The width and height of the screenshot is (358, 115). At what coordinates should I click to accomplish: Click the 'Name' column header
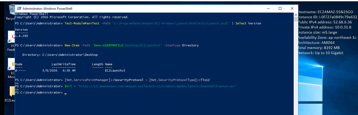click(109, 64)
